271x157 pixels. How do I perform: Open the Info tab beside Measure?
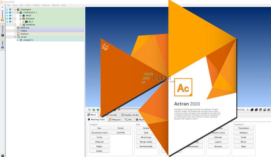[128, 119]
